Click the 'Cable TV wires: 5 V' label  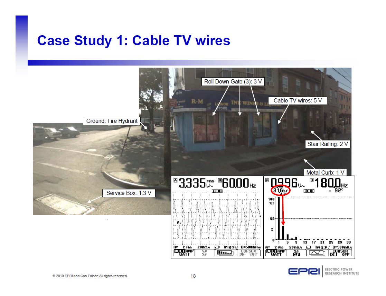click(298, 100)
